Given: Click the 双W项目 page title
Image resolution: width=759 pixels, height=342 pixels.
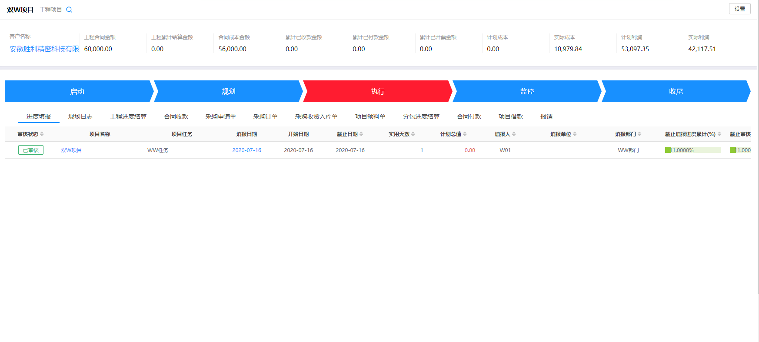Looking at the screenshot, I should tap(20, 10).
